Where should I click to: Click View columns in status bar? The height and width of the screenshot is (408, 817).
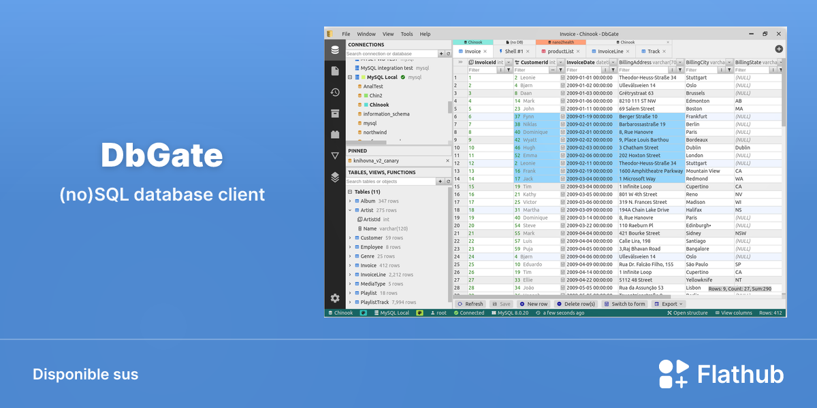tap(733, 313)
